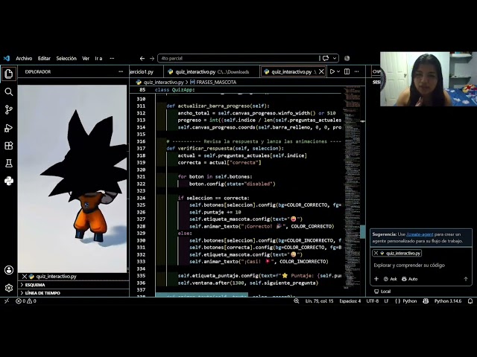Screen dimensions: 477x357
Task: Open the Ver menu
Action: 86,58
